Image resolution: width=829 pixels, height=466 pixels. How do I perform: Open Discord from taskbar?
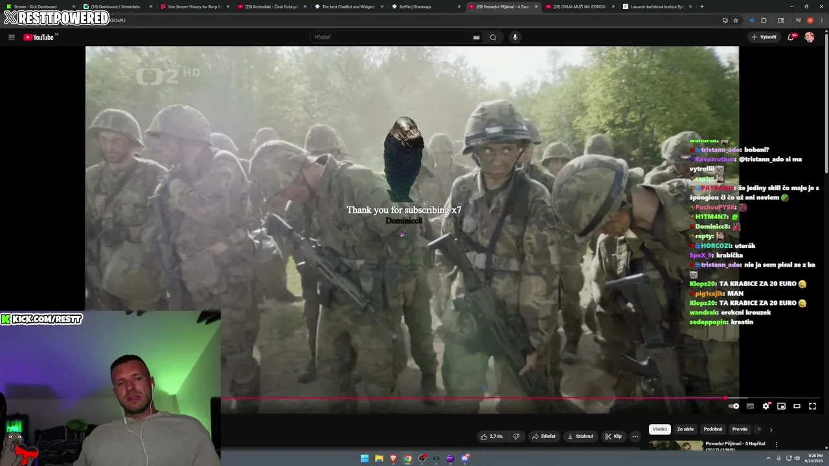pyautogui.click(x=465, y=458)
